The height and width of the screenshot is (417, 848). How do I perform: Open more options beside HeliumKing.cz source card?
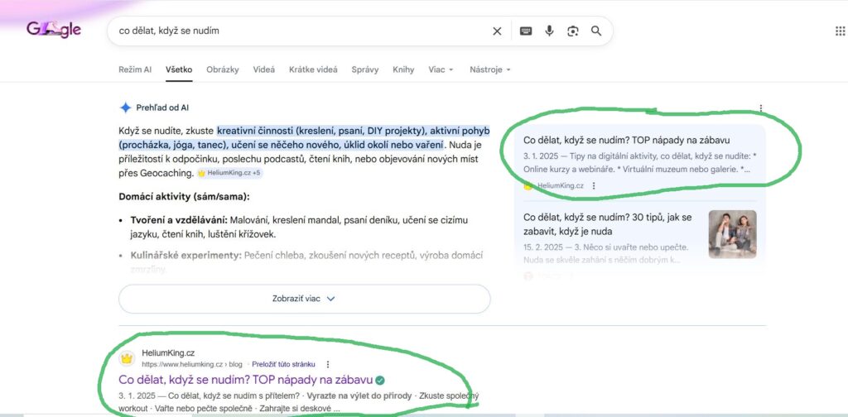click(594, 185)
